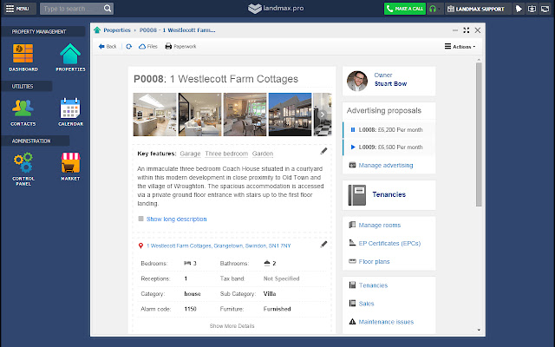Click the owner avatar photo

click(x=357, y=81)
